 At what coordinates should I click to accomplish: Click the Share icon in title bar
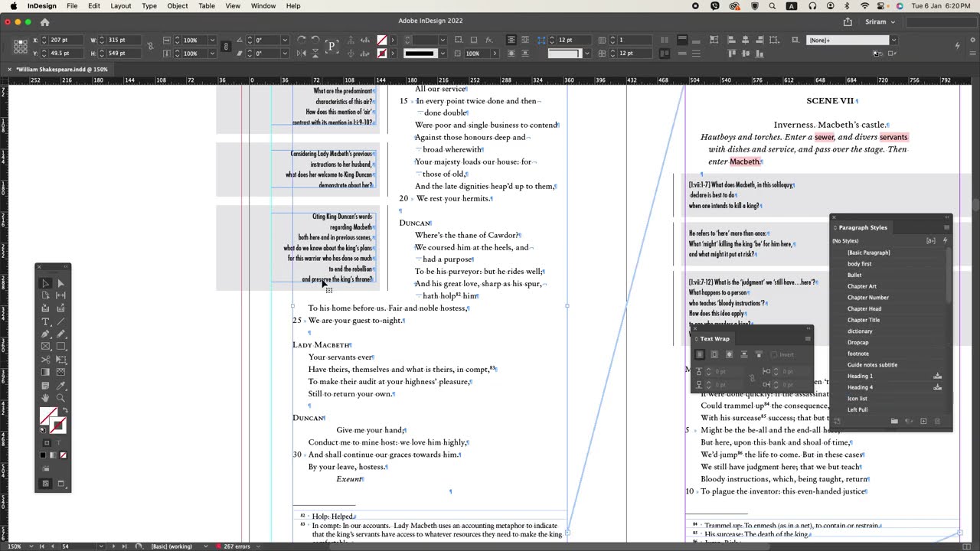click(x=848, y=22)
